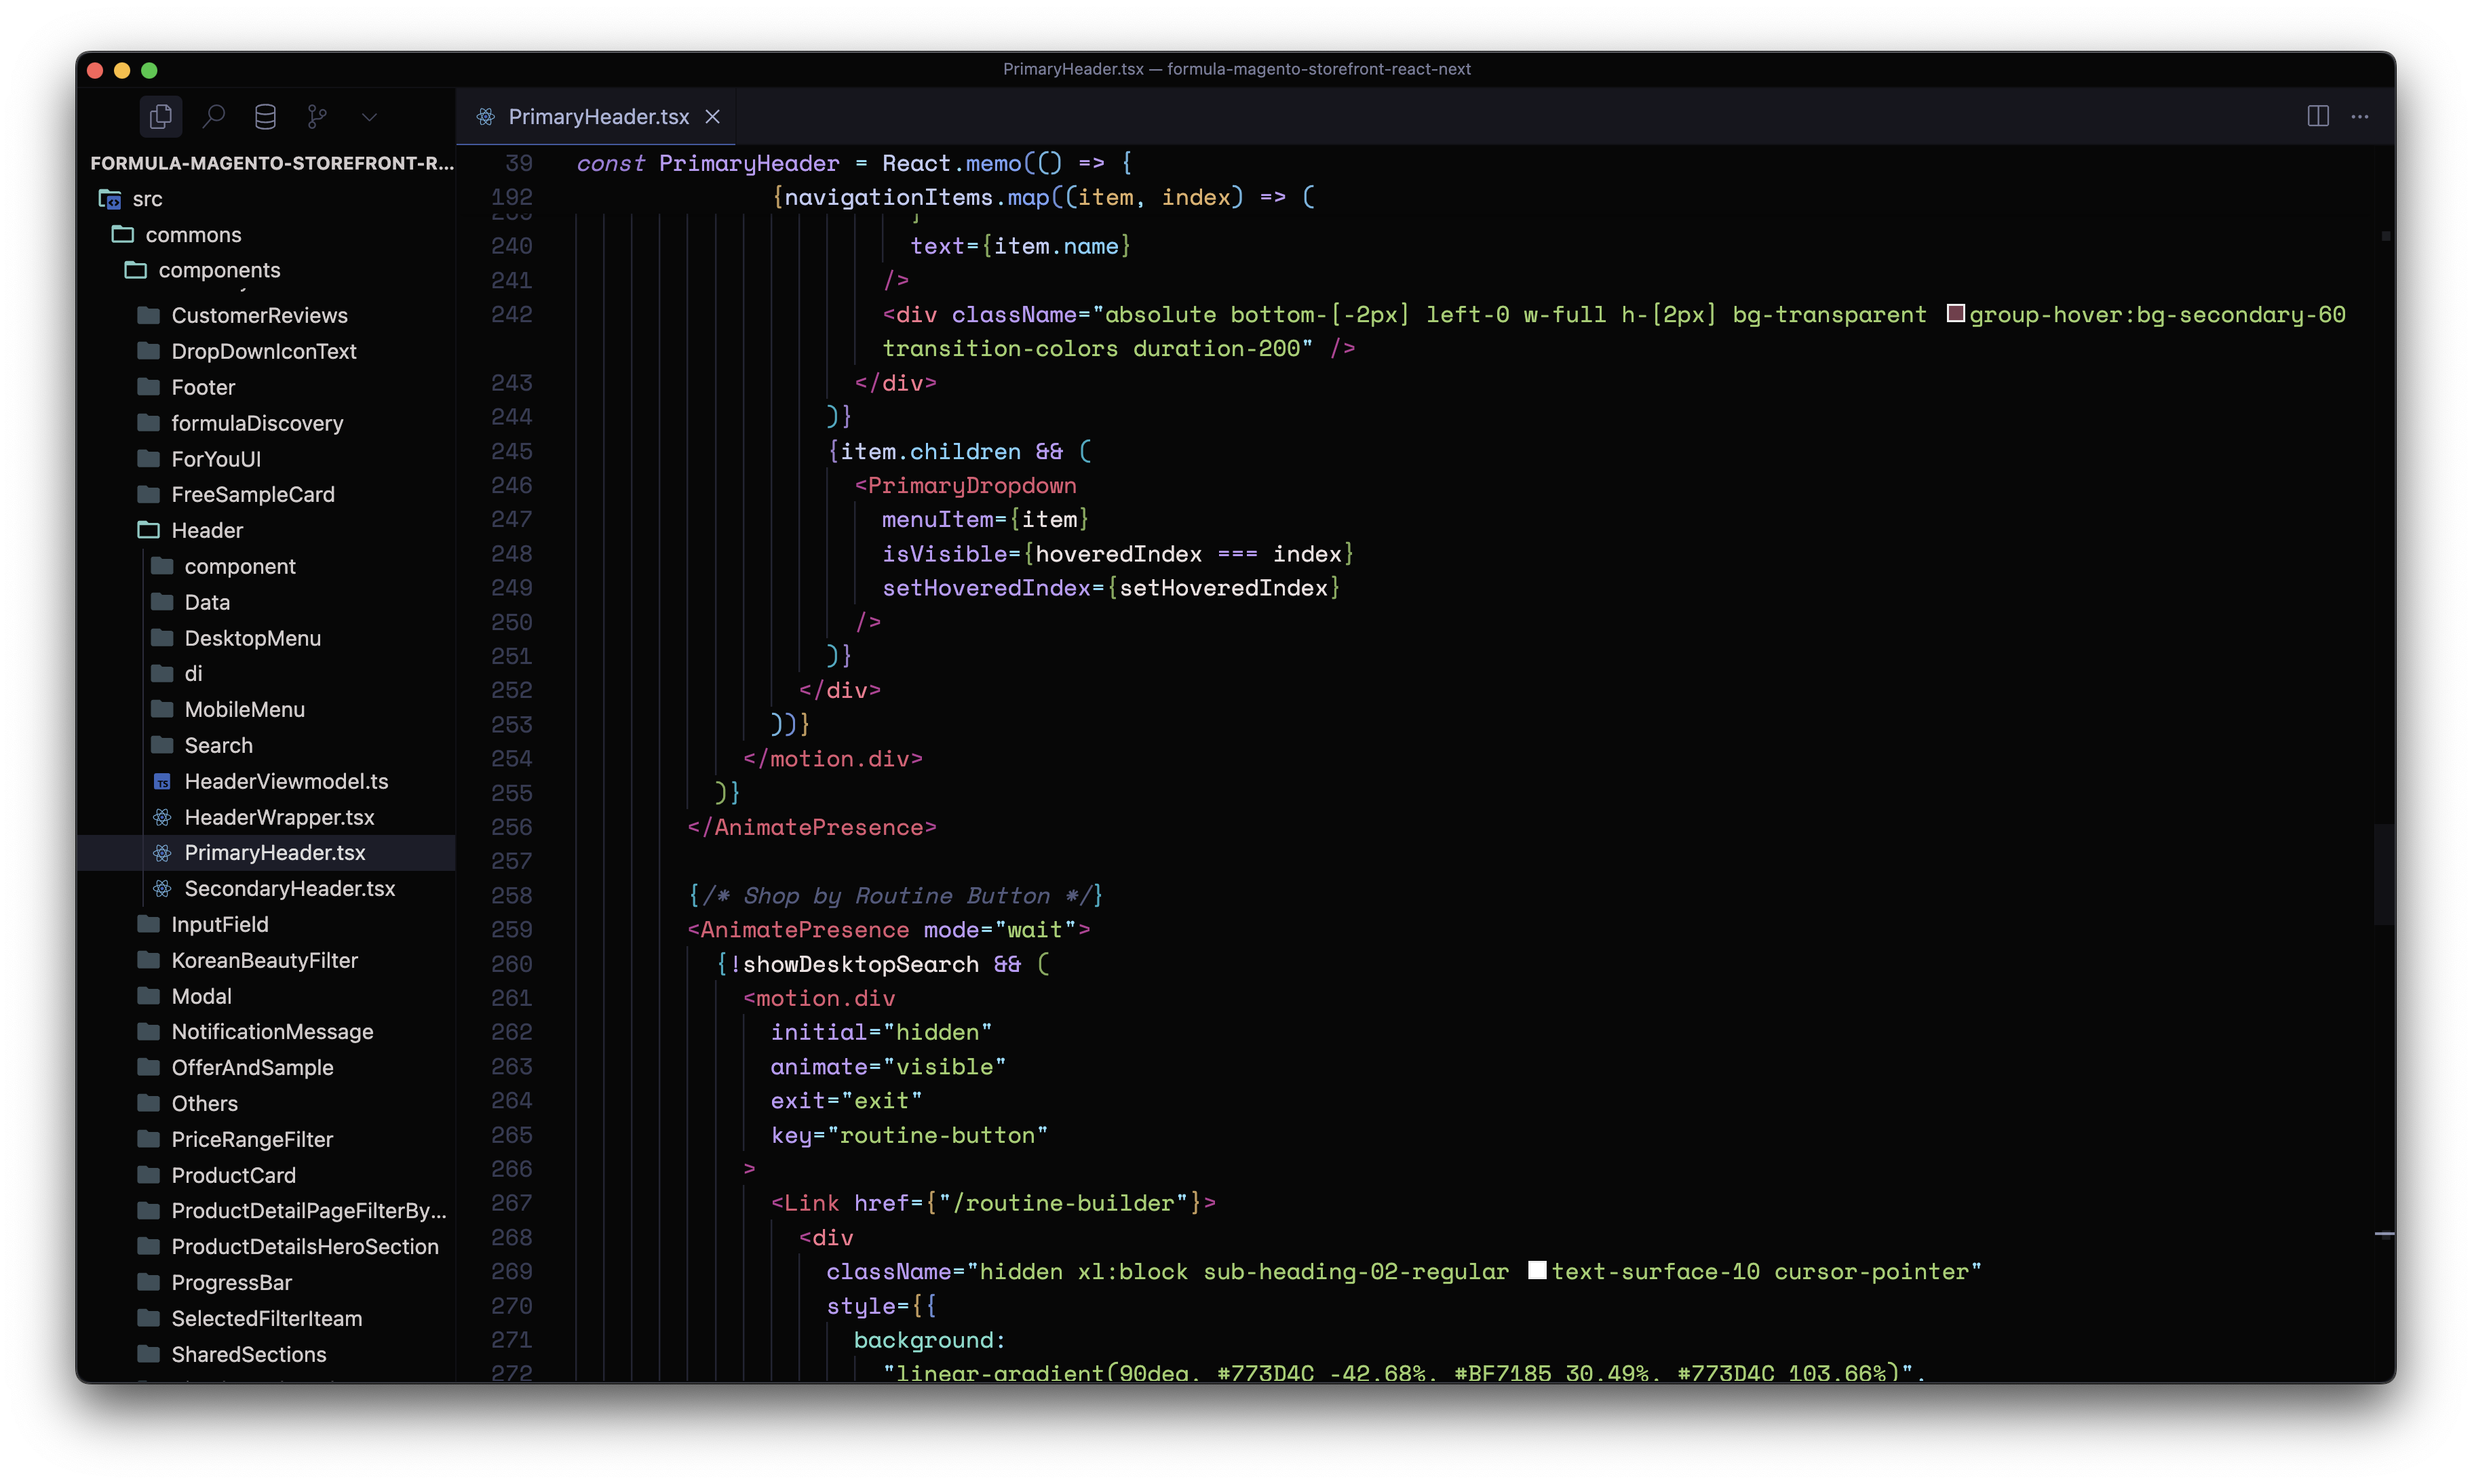Click the React icon beside SecondaryHeader.tsx
The height and width of the screenshot is (1484, 2472).
tap(162, 888)
